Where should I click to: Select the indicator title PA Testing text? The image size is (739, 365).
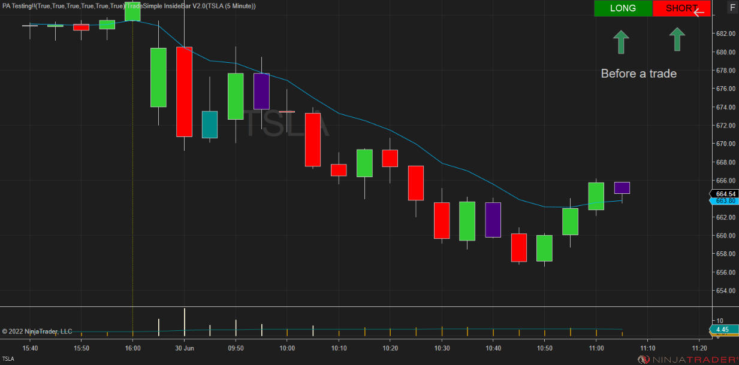coord(128,6)
